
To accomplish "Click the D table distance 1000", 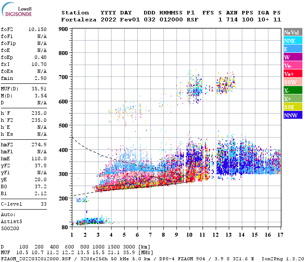I will [98, 247].
